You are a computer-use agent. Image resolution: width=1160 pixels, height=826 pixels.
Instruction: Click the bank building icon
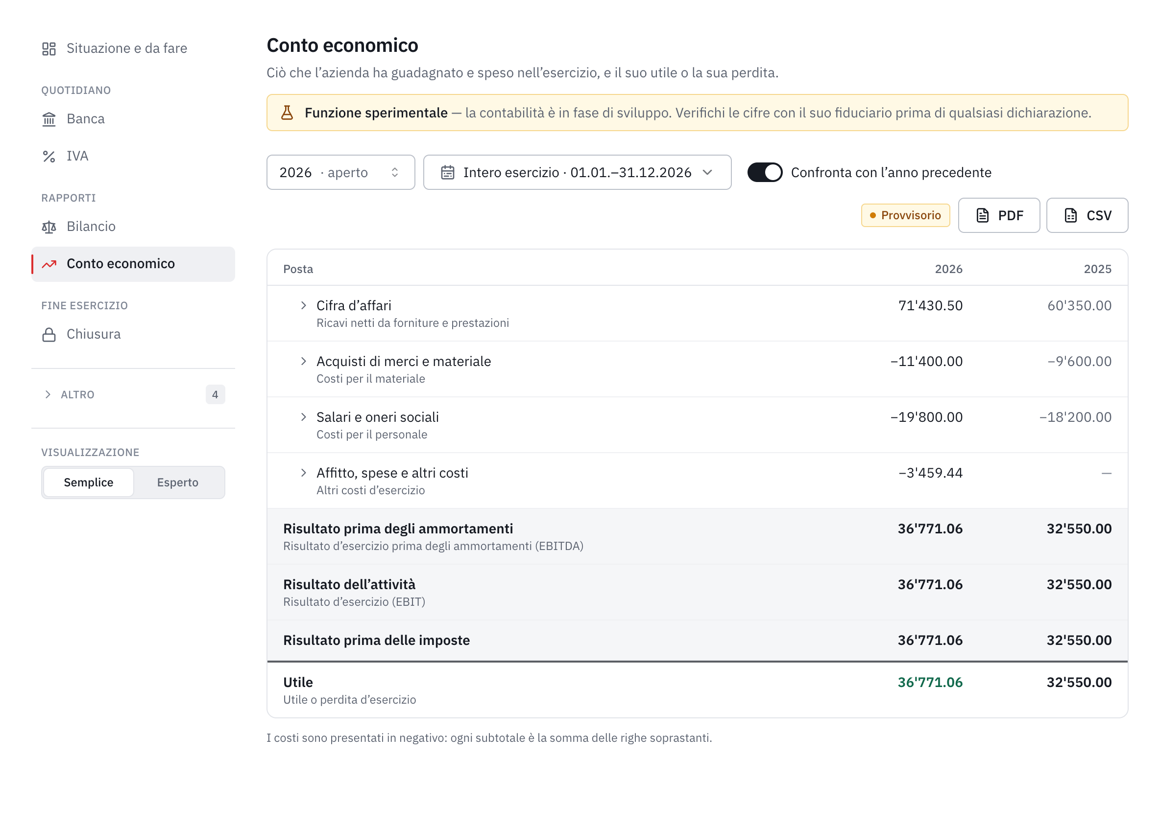(49, 119)
